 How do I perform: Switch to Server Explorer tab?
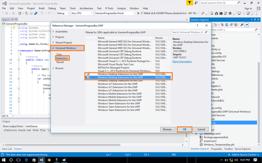tap(243, 149)
